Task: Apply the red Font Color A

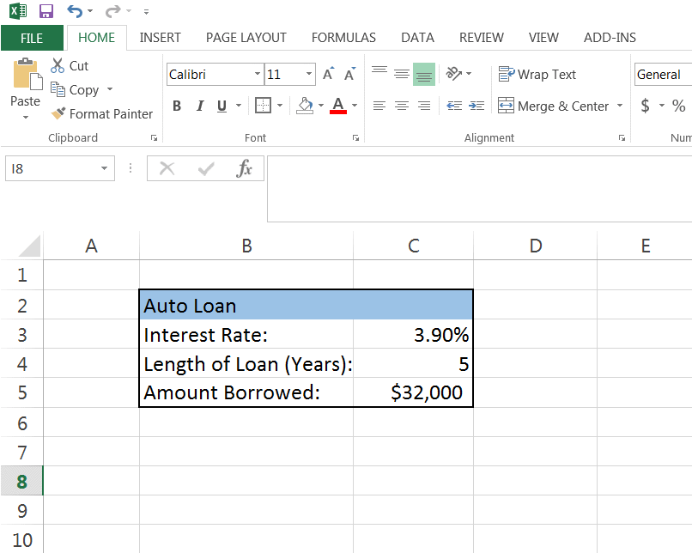Action: [x=338, y=106]
